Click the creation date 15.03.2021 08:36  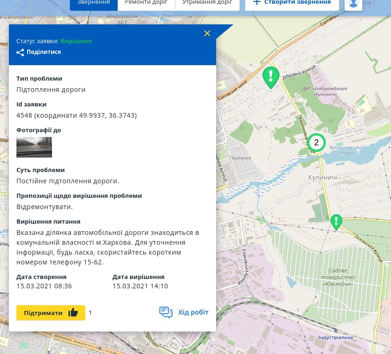point(44,286)
